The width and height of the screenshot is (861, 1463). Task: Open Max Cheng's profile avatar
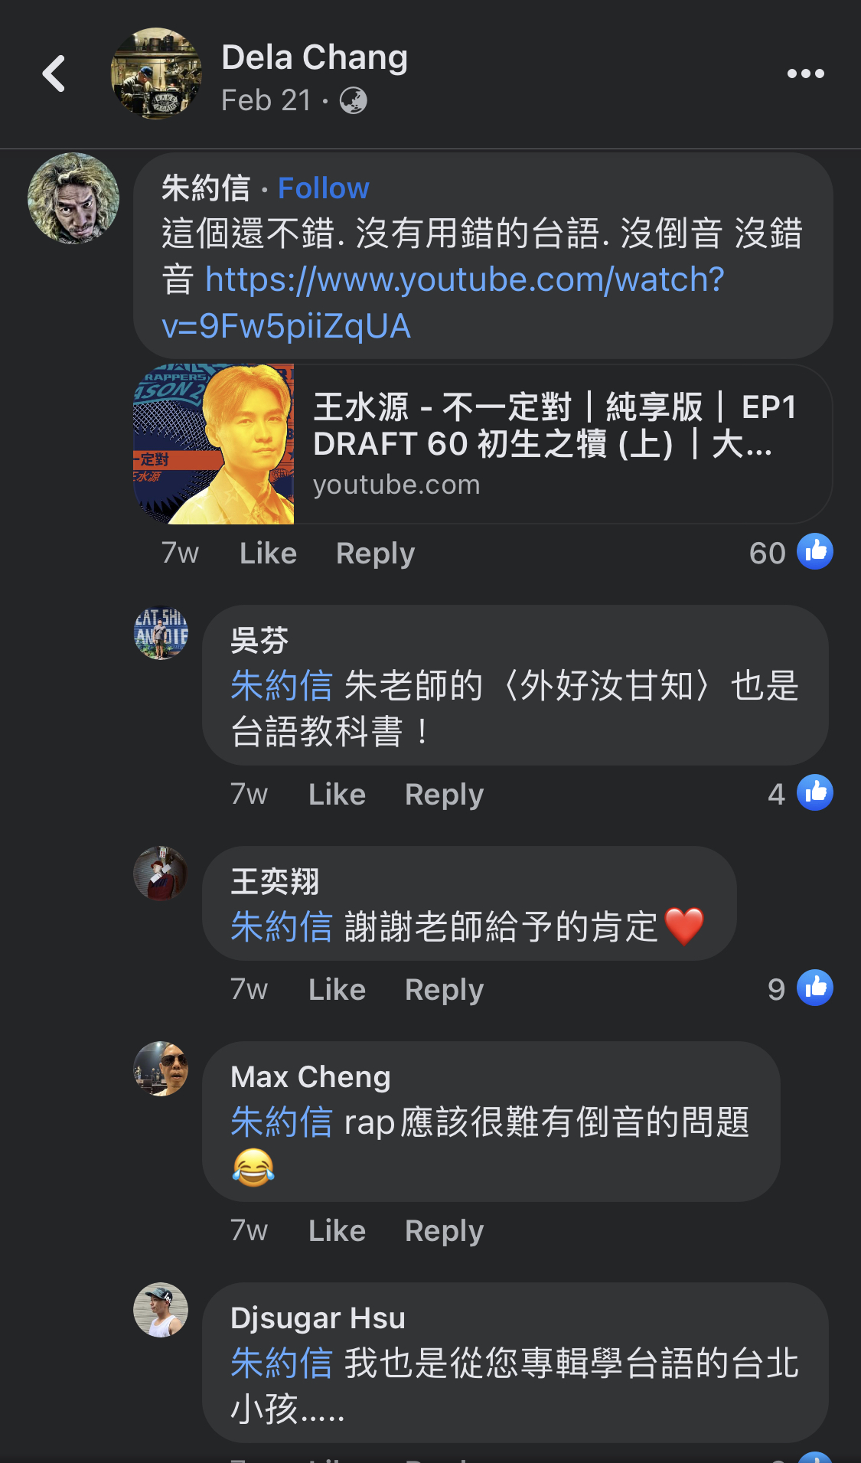click(x=161, y=1069)
